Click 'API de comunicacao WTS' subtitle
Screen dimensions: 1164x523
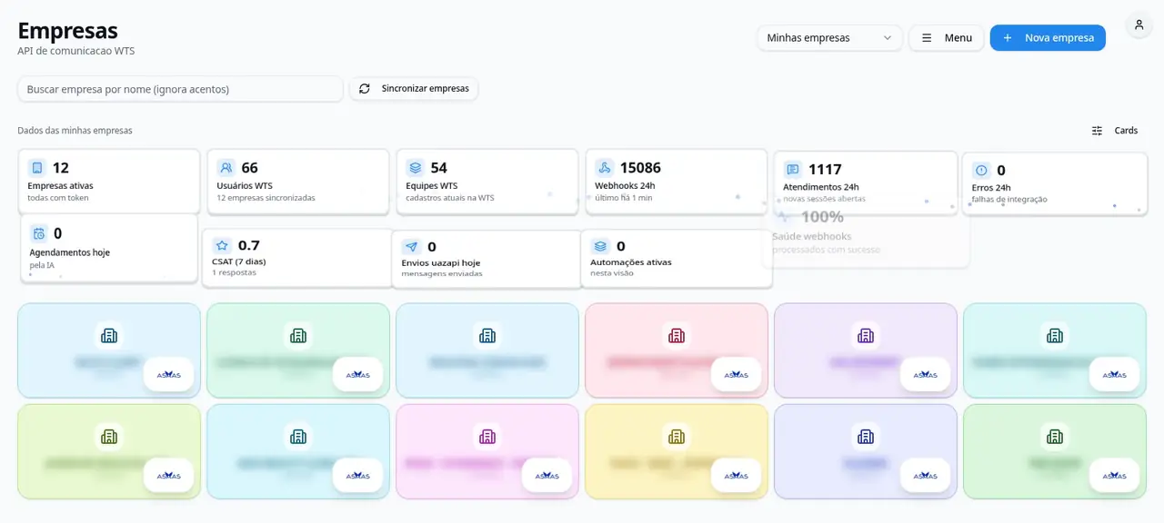click(x=76, y=52)
